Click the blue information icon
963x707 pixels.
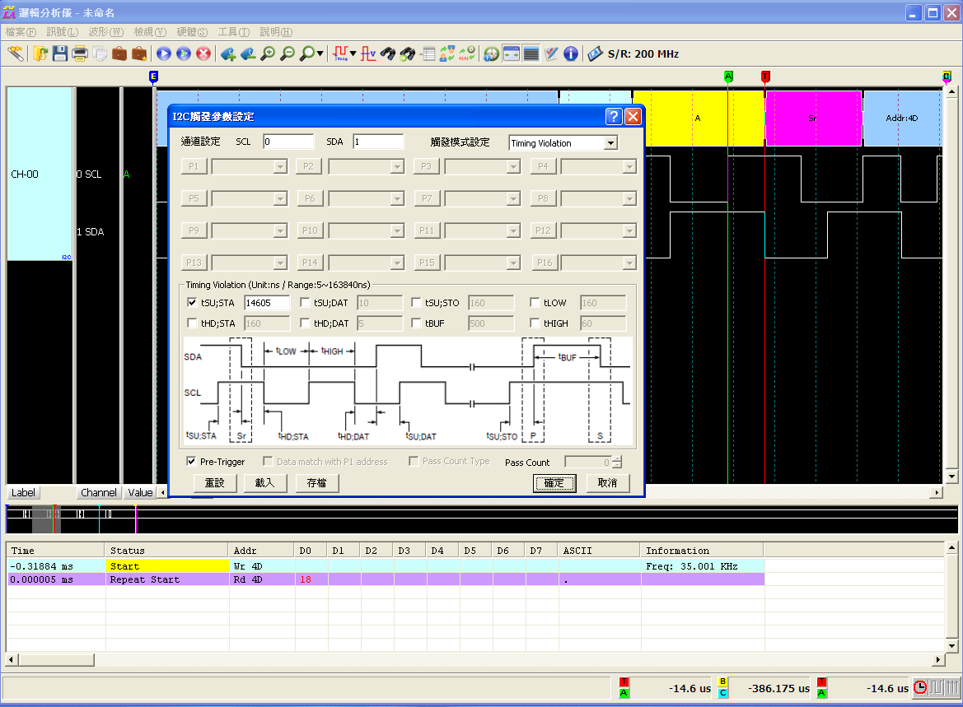(x=571, y=54)
